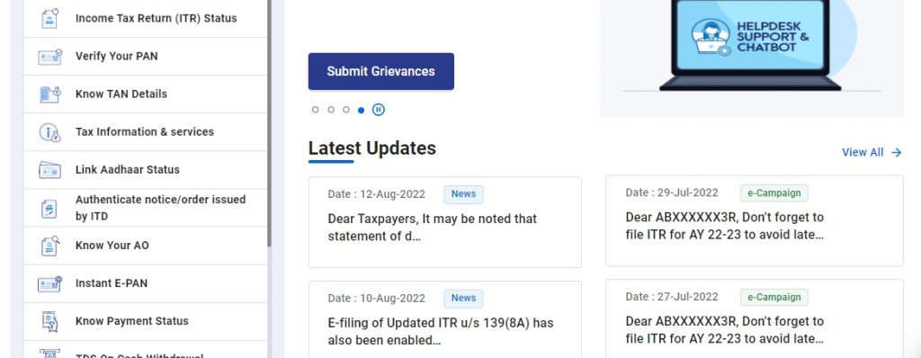The image size is (921, 358).
Task: Click the Tax Information & services icon
Action: [x=50, y=131]
